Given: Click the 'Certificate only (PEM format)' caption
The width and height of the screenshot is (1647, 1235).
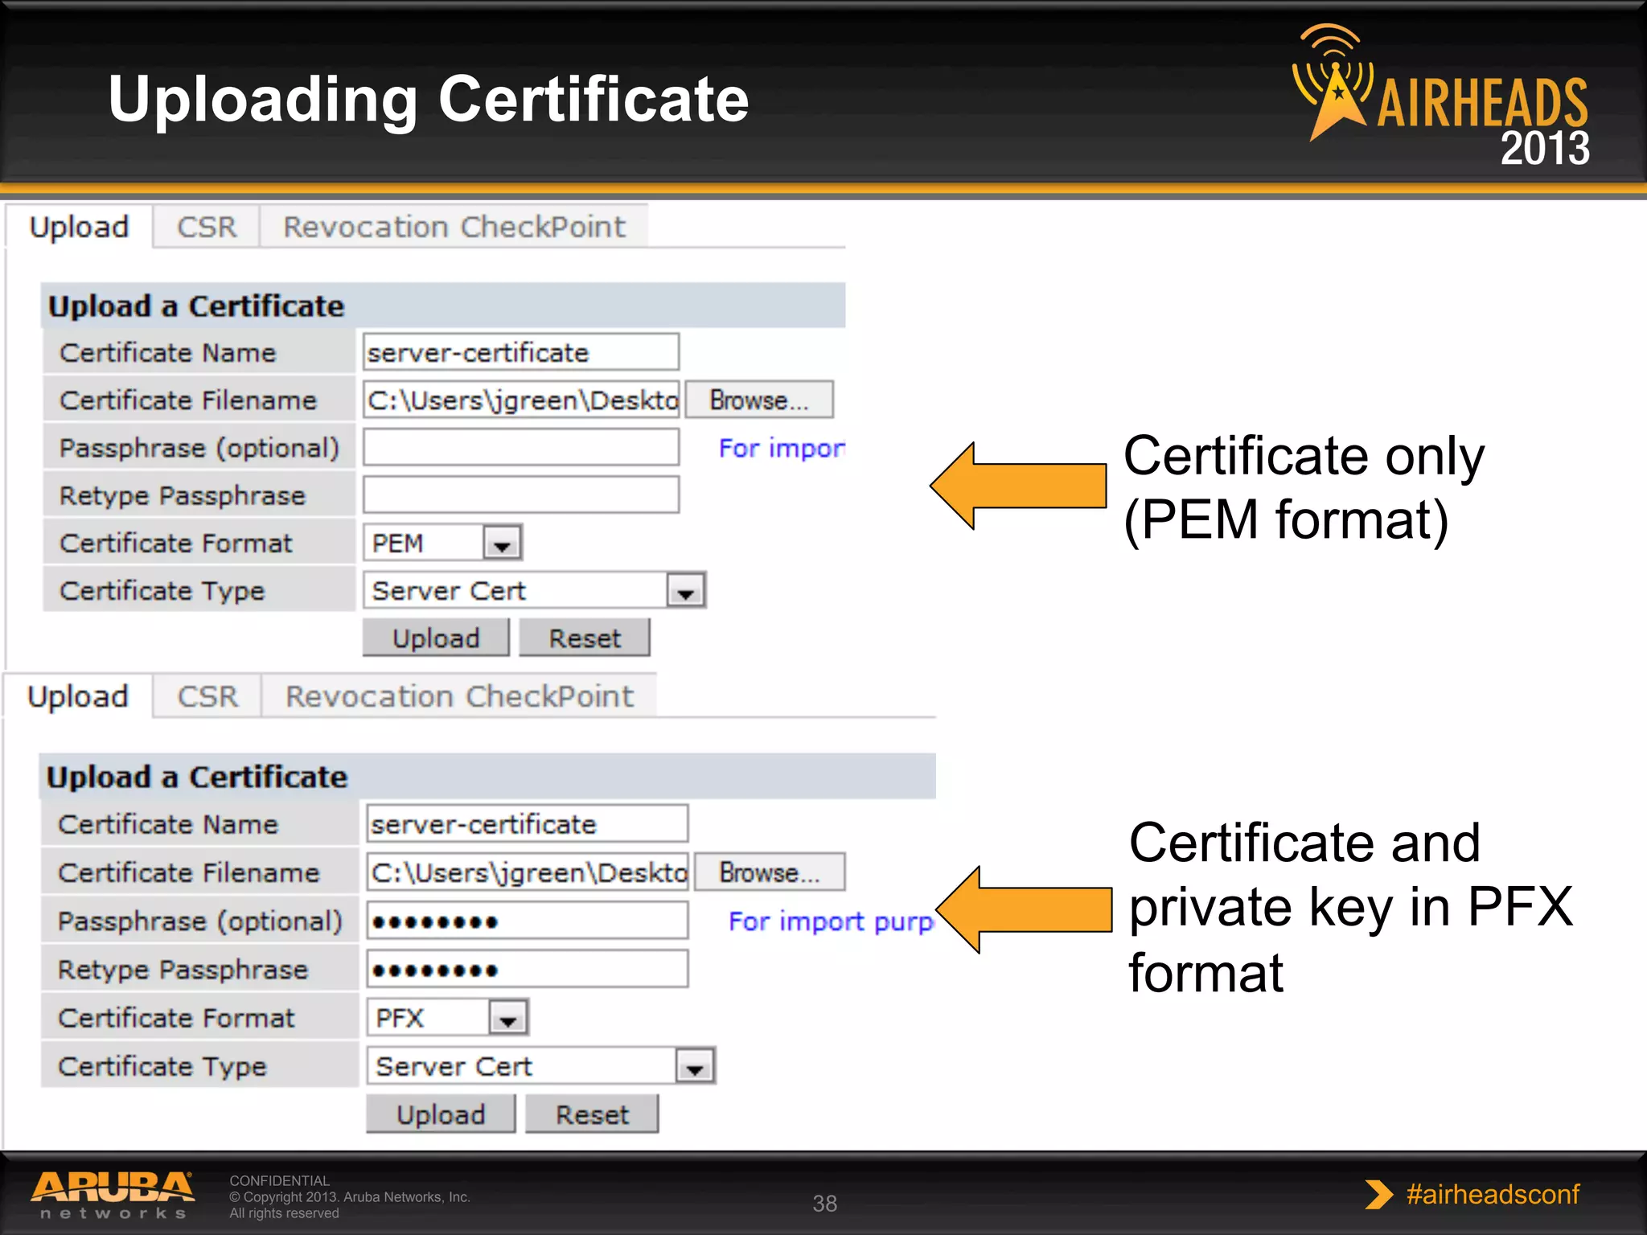Looking at the screenshot, I should click(1304, 487).
